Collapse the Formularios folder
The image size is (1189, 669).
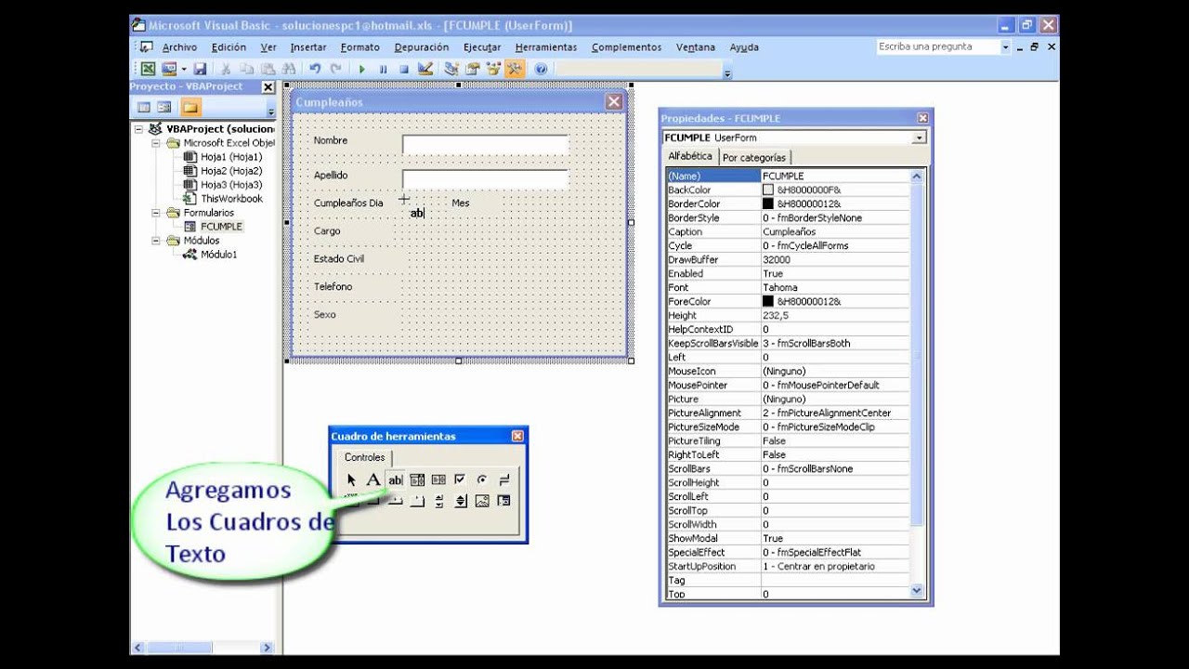click(x=156, y=213)
